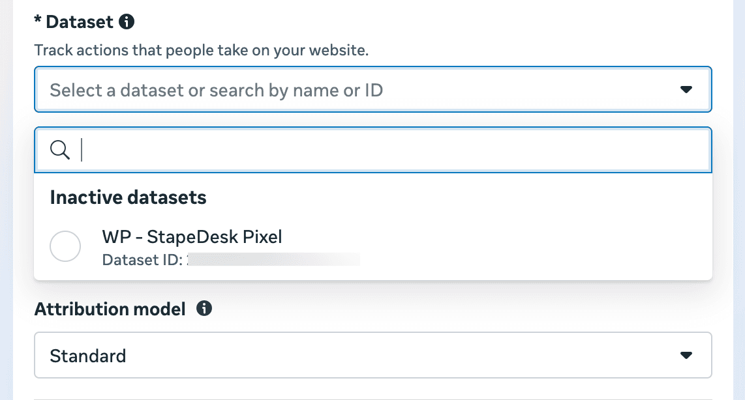Screen dimensions: 745x400
Task: Click the Inactive datasets section heading
Action: pos(127,197)
